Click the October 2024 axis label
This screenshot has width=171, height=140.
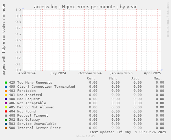pos(90,73)
